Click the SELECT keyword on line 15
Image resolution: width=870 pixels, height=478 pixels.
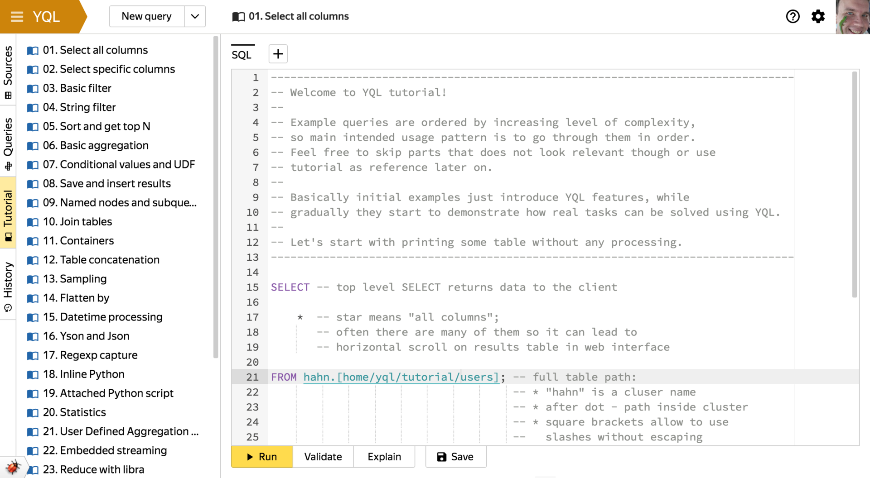coord(290,287)
